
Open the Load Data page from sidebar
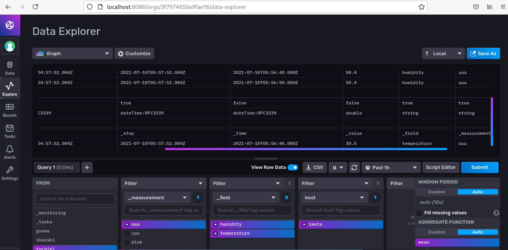10,67
